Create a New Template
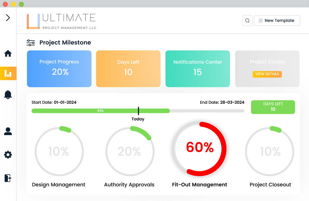The height and width of the screenshot is (201, 309). 277,21
